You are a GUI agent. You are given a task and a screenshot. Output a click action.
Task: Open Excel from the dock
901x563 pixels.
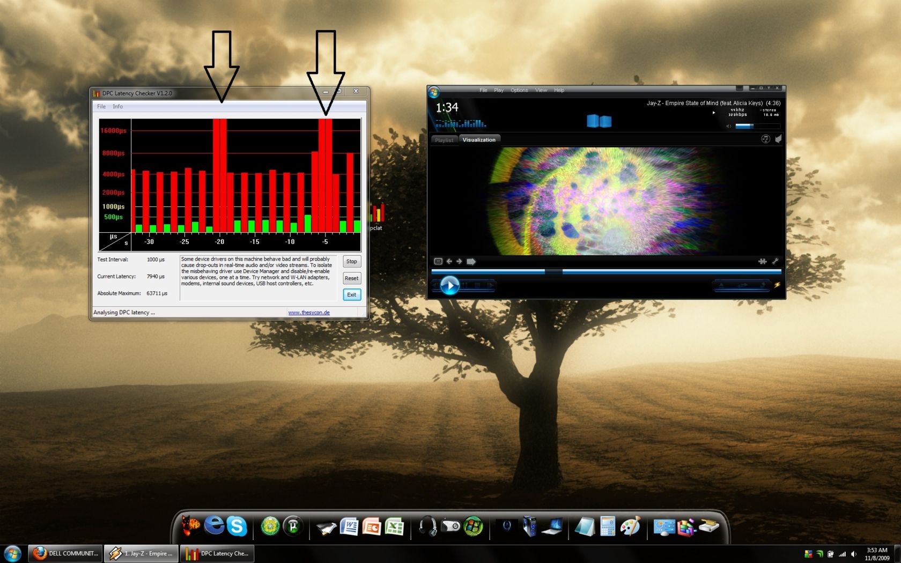click(x=395, y=527)
